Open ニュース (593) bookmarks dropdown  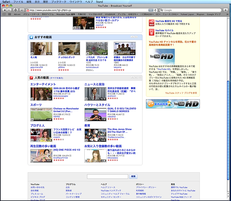click(x=170, y=14)
